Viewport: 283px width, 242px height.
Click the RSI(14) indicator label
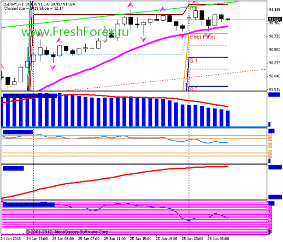tap(17, 132)
